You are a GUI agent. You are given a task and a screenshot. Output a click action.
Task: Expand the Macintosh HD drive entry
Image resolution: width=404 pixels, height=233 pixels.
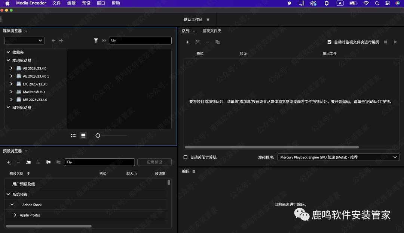(x=11, y=91)
